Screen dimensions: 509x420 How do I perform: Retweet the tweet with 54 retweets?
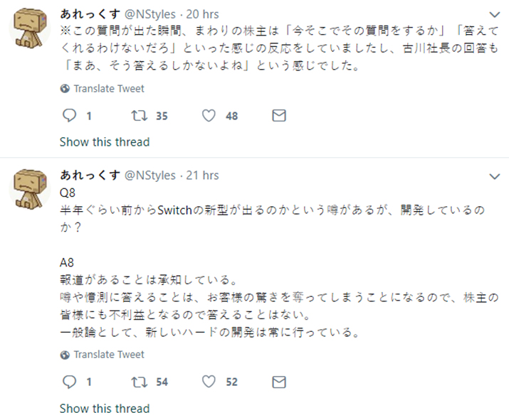(139, 382)
